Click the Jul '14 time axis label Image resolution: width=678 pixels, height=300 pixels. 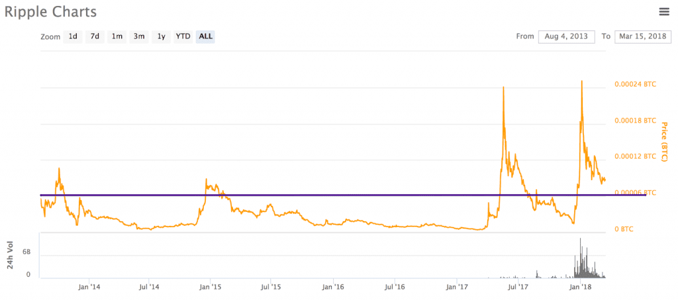point(149,286)
